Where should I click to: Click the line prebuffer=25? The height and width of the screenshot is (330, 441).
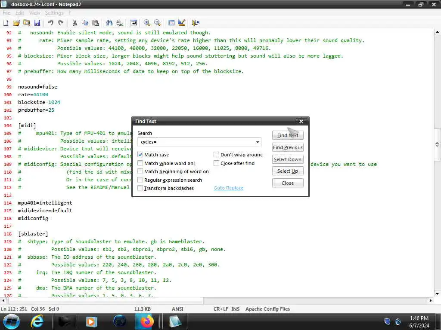click(x=36, y=110)
